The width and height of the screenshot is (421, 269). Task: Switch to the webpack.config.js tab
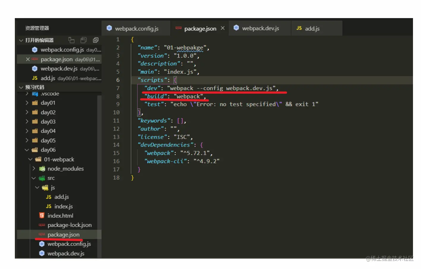pos(136,28)
